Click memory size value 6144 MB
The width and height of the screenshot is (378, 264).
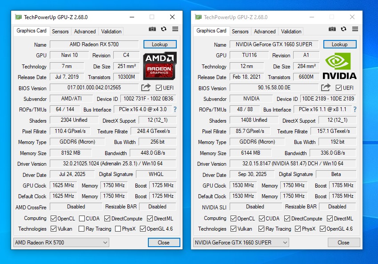tap(251, 153)
